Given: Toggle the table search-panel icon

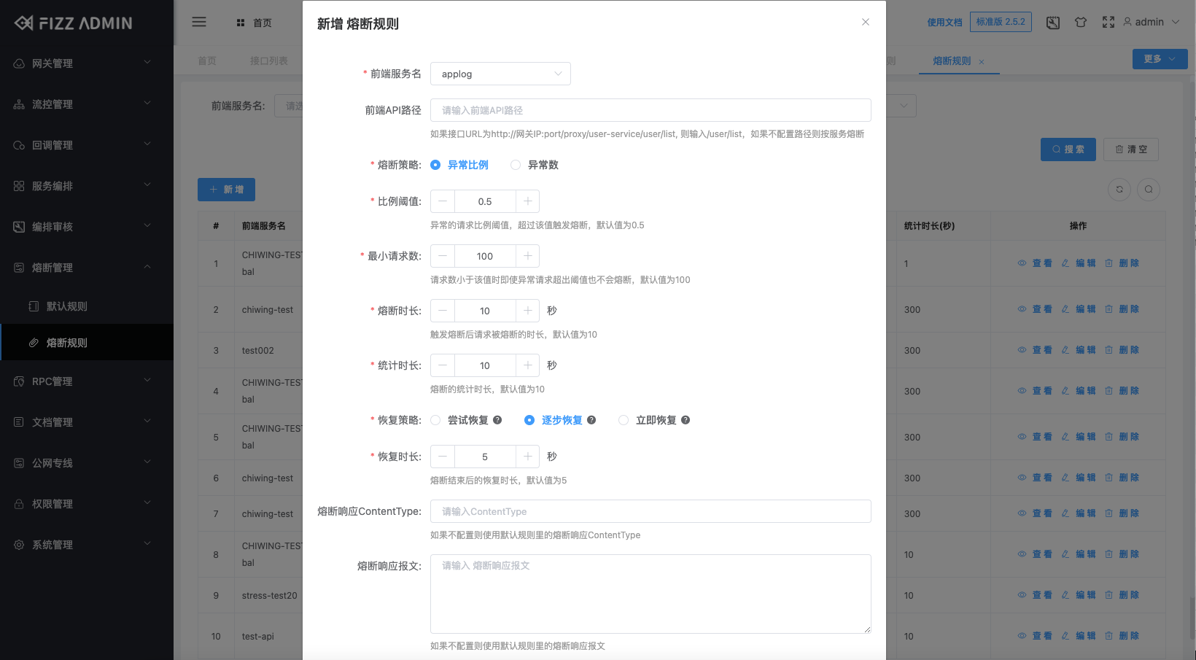Looking at the screenshot, I should [1149, 190].
